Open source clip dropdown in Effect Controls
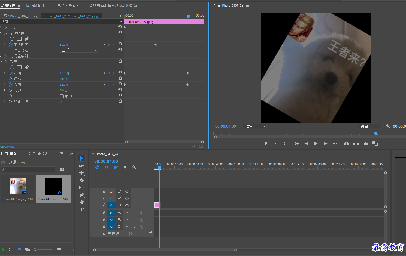 click(43, 16)
